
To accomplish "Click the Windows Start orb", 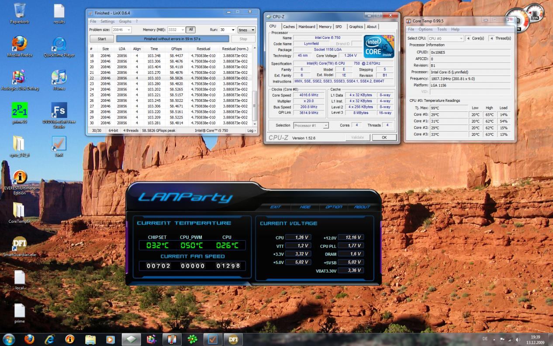I will pyautogui.click(x=9, y=339).
